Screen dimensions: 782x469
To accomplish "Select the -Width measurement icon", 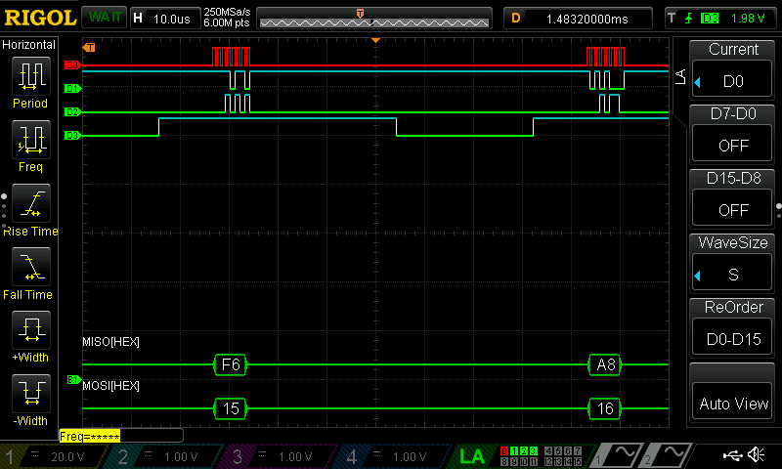I will 30,399.
